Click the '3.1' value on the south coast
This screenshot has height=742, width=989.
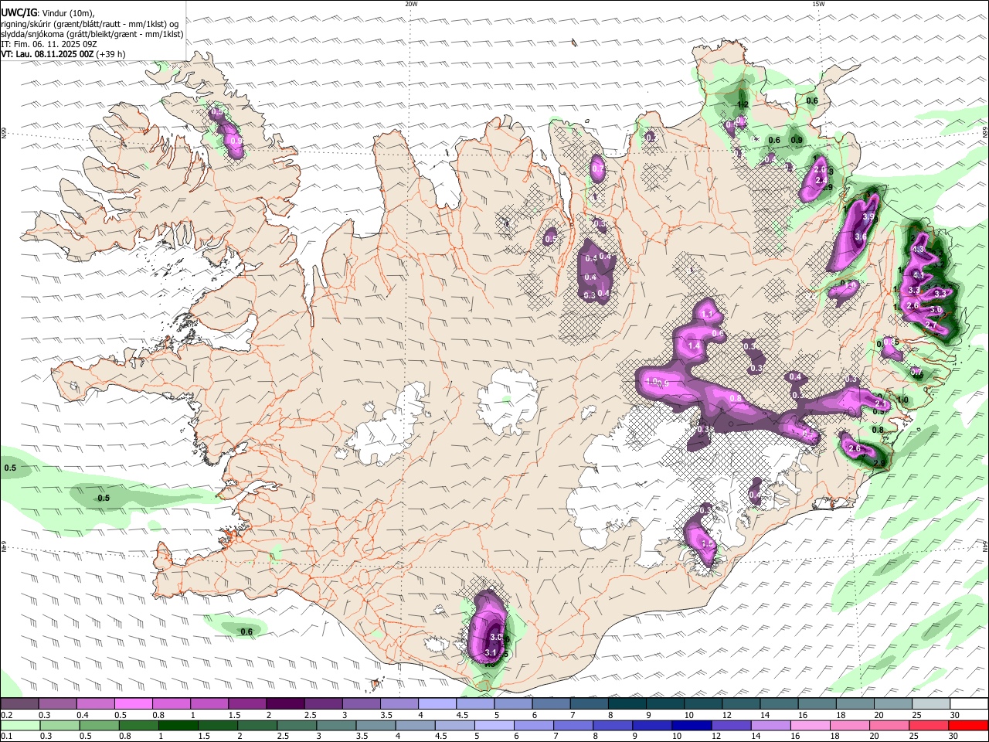490,653
